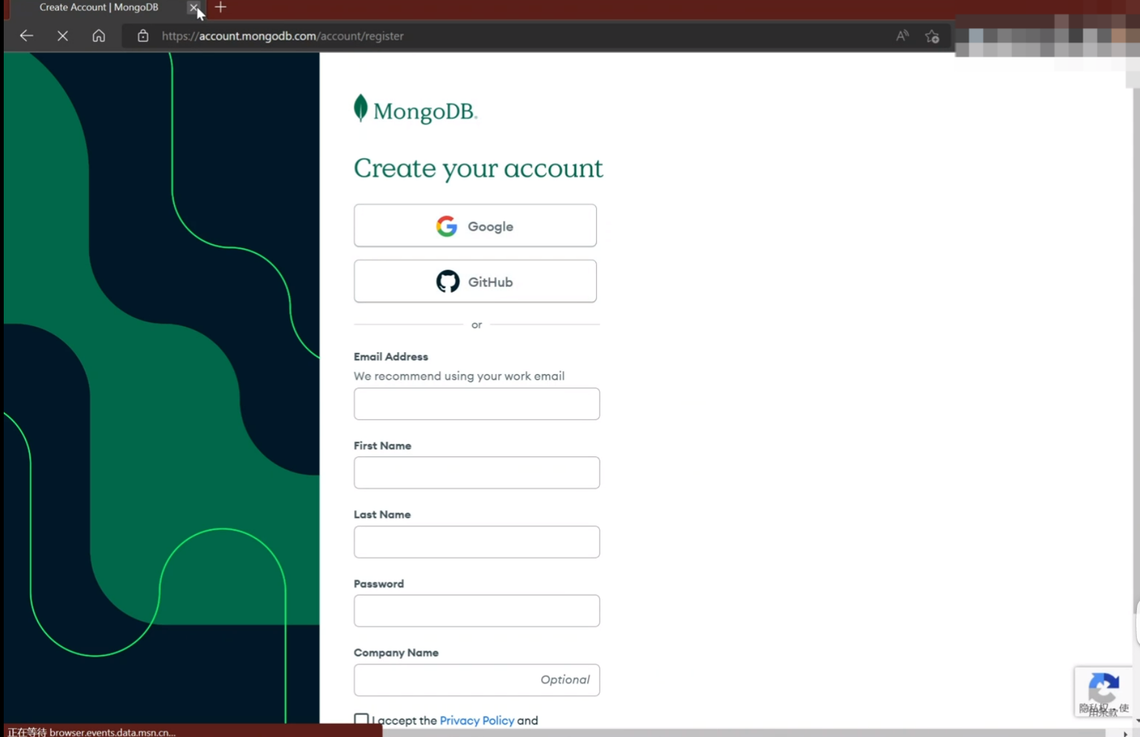Open a new browser tab

220,7
